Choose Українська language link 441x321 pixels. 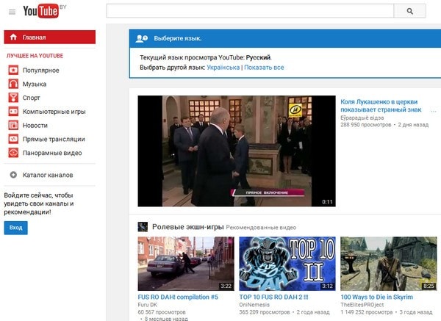pyautogui.click(x=223, y=68)
